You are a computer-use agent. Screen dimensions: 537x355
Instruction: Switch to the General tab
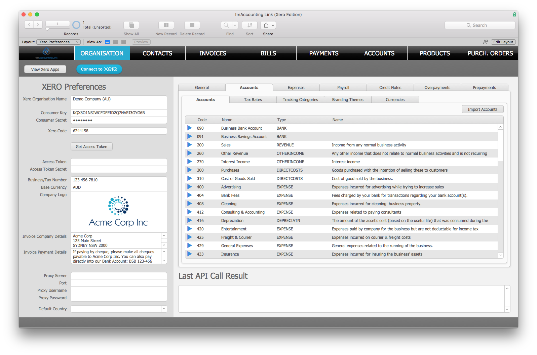202,88
